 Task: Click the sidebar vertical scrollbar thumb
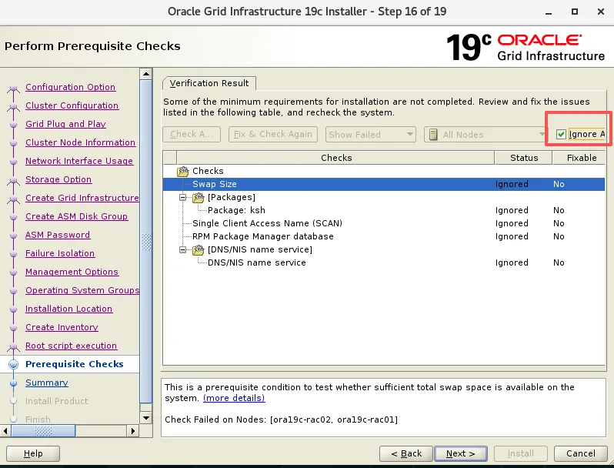click(x=146, y=242)
